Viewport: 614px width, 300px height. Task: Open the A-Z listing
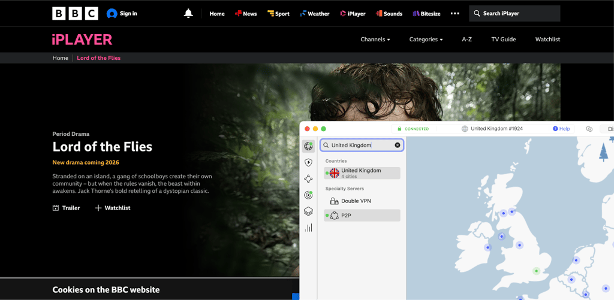click(466, 39)
